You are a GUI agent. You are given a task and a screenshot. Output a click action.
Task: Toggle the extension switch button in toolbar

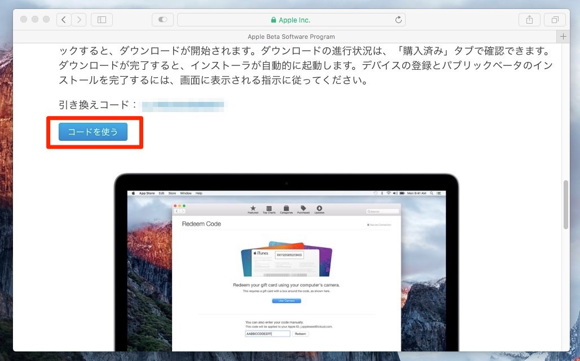[162, 20]
